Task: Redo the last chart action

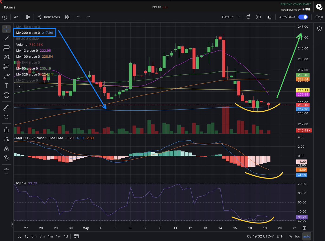Action: pos(88,17)
